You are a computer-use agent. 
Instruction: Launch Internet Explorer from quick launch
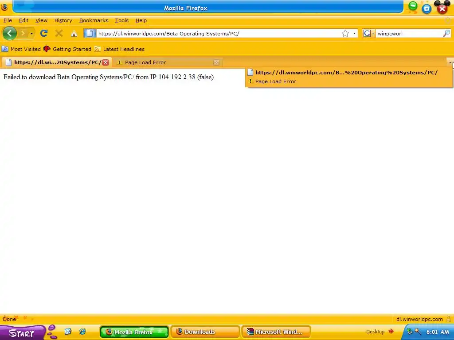pyautogui.click(x=82, y=332)
